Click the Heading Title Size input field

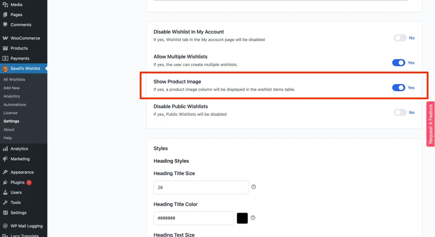[201, 187]
